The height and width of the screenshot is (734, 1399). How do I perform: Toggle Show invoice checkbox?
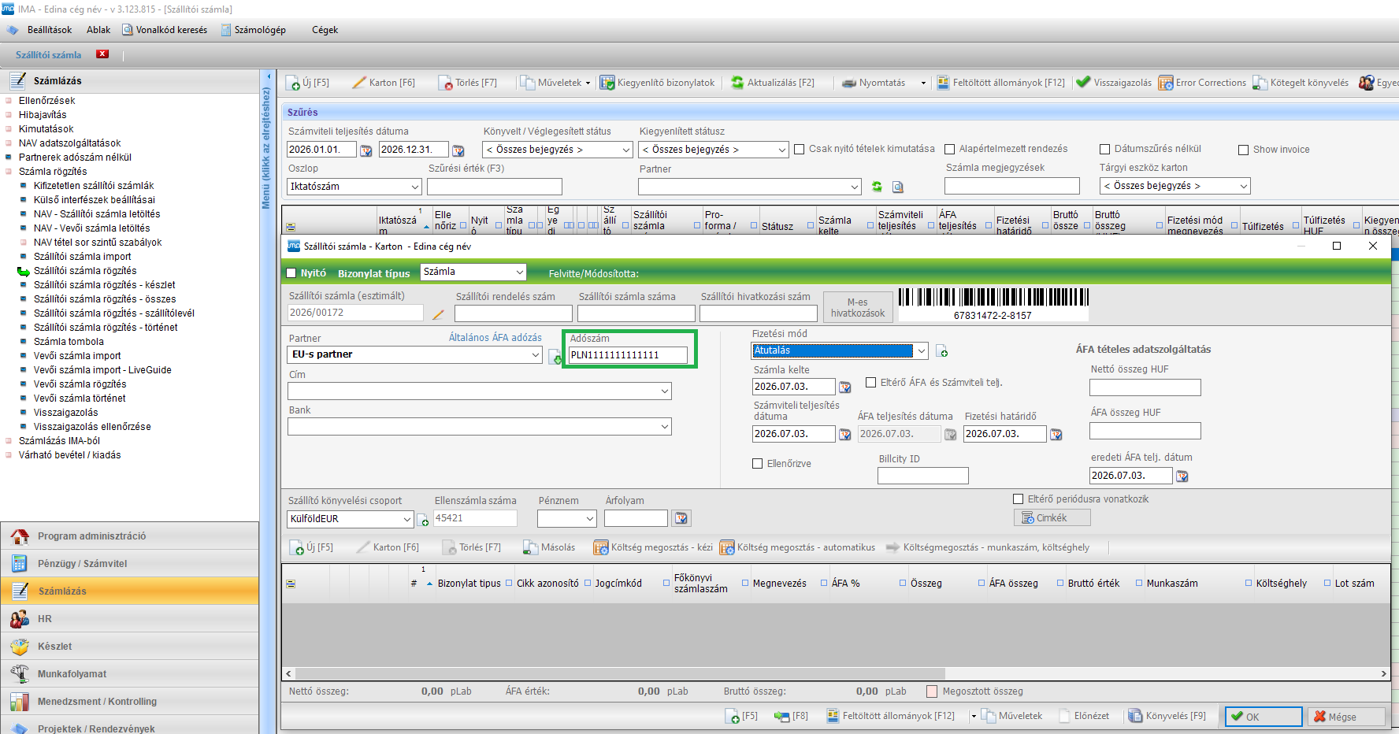(x=1243, y=150)
